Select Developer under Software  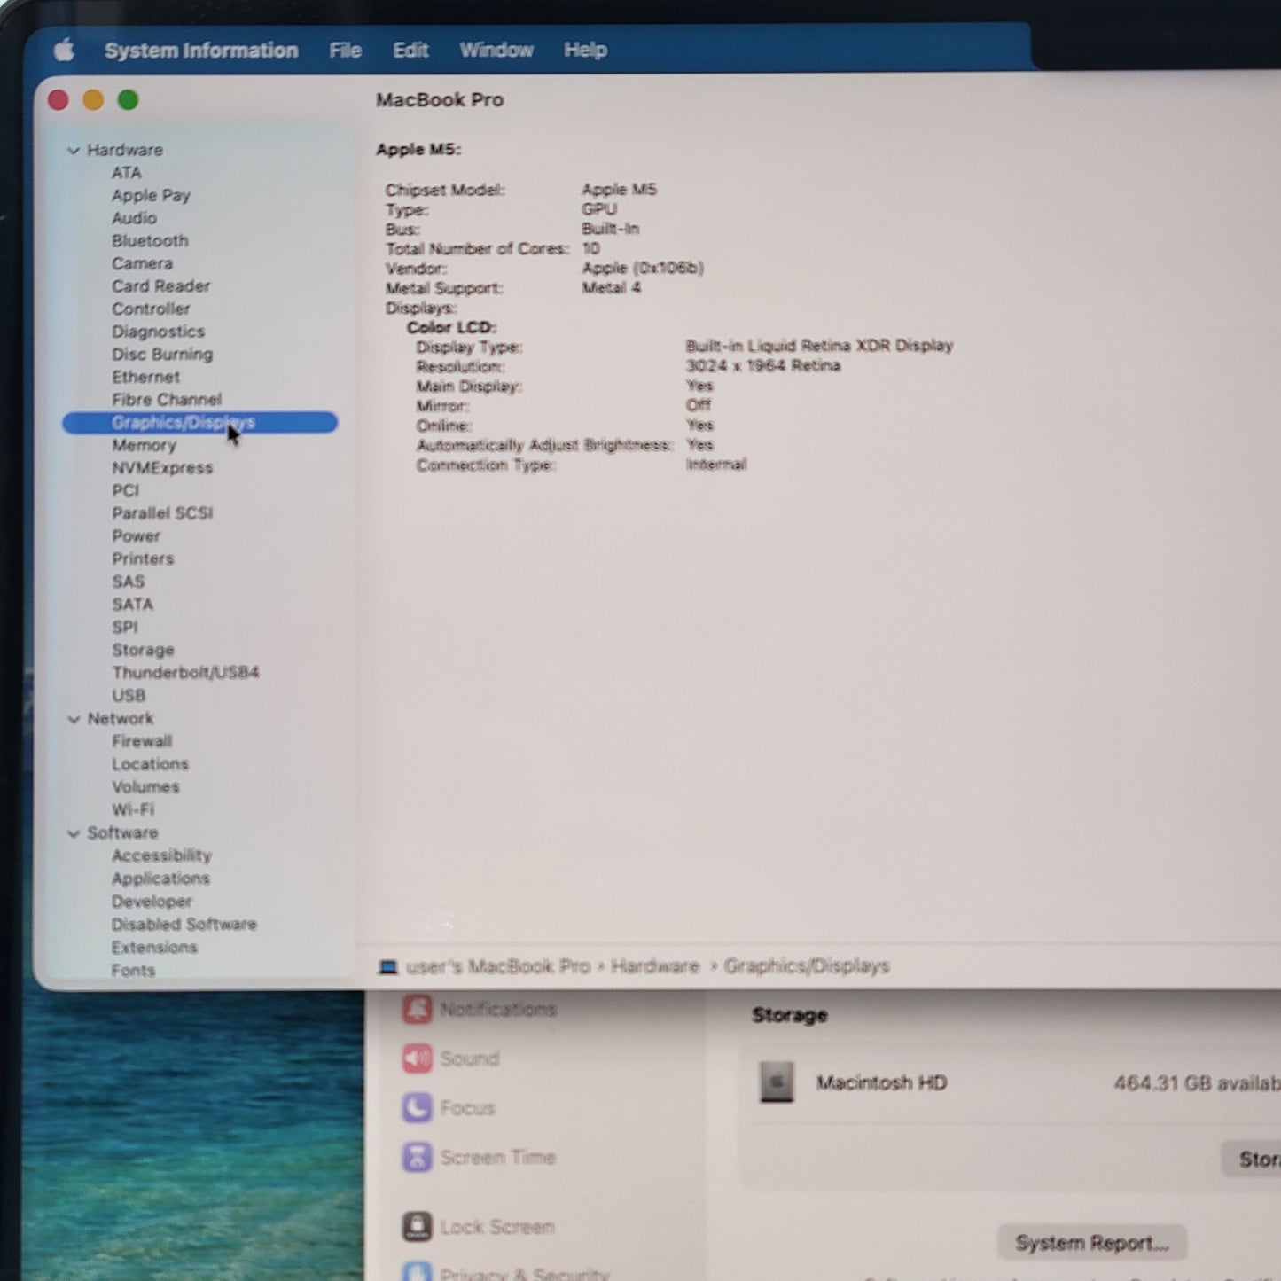152,902
